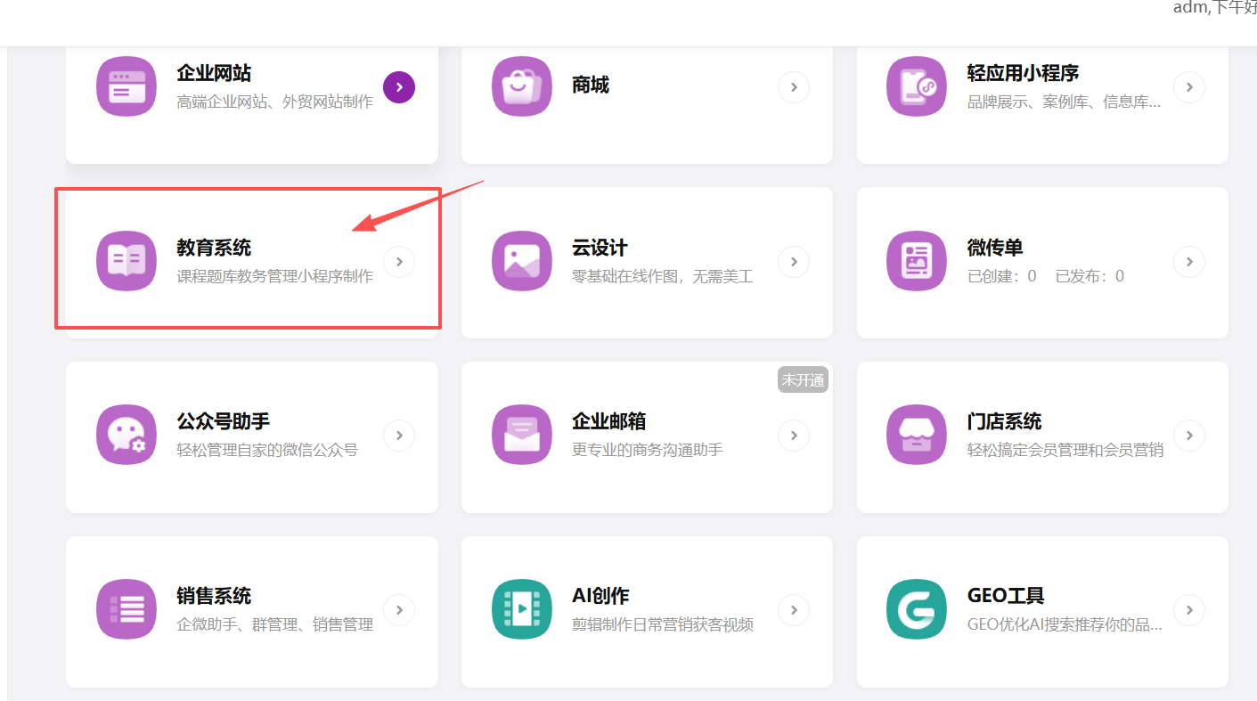Click the 未开通 badge on 企业邮箱
This screenshot has width=1257, height=701.
point(804,379)
